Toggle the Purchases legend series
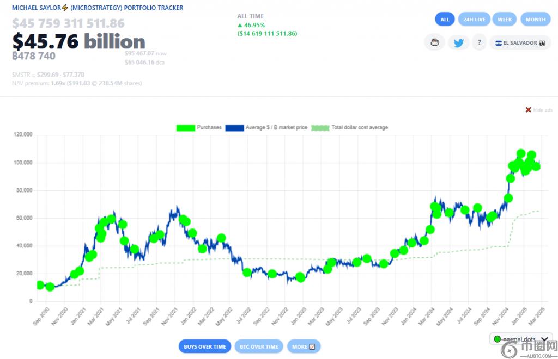Image resolution: width=558 pixels, height=359 pixels. tap(199, 128)
